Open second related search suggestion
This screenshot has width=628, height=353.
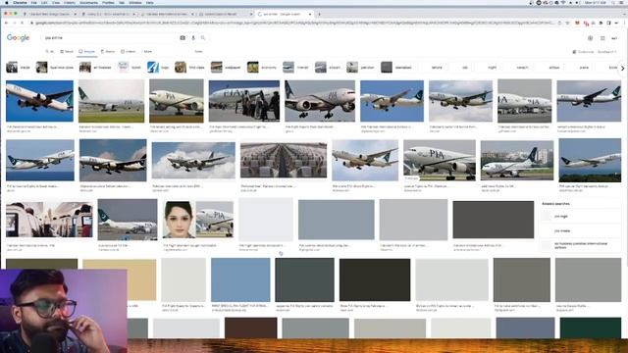coord(579,231)
